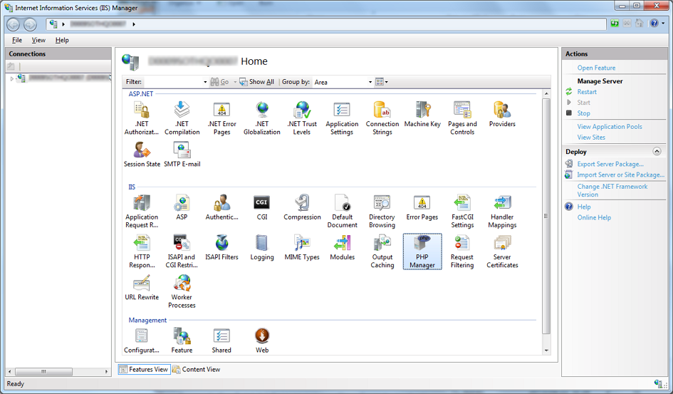Click the Online Help link
673x394 pixels.
coord(594,217)
